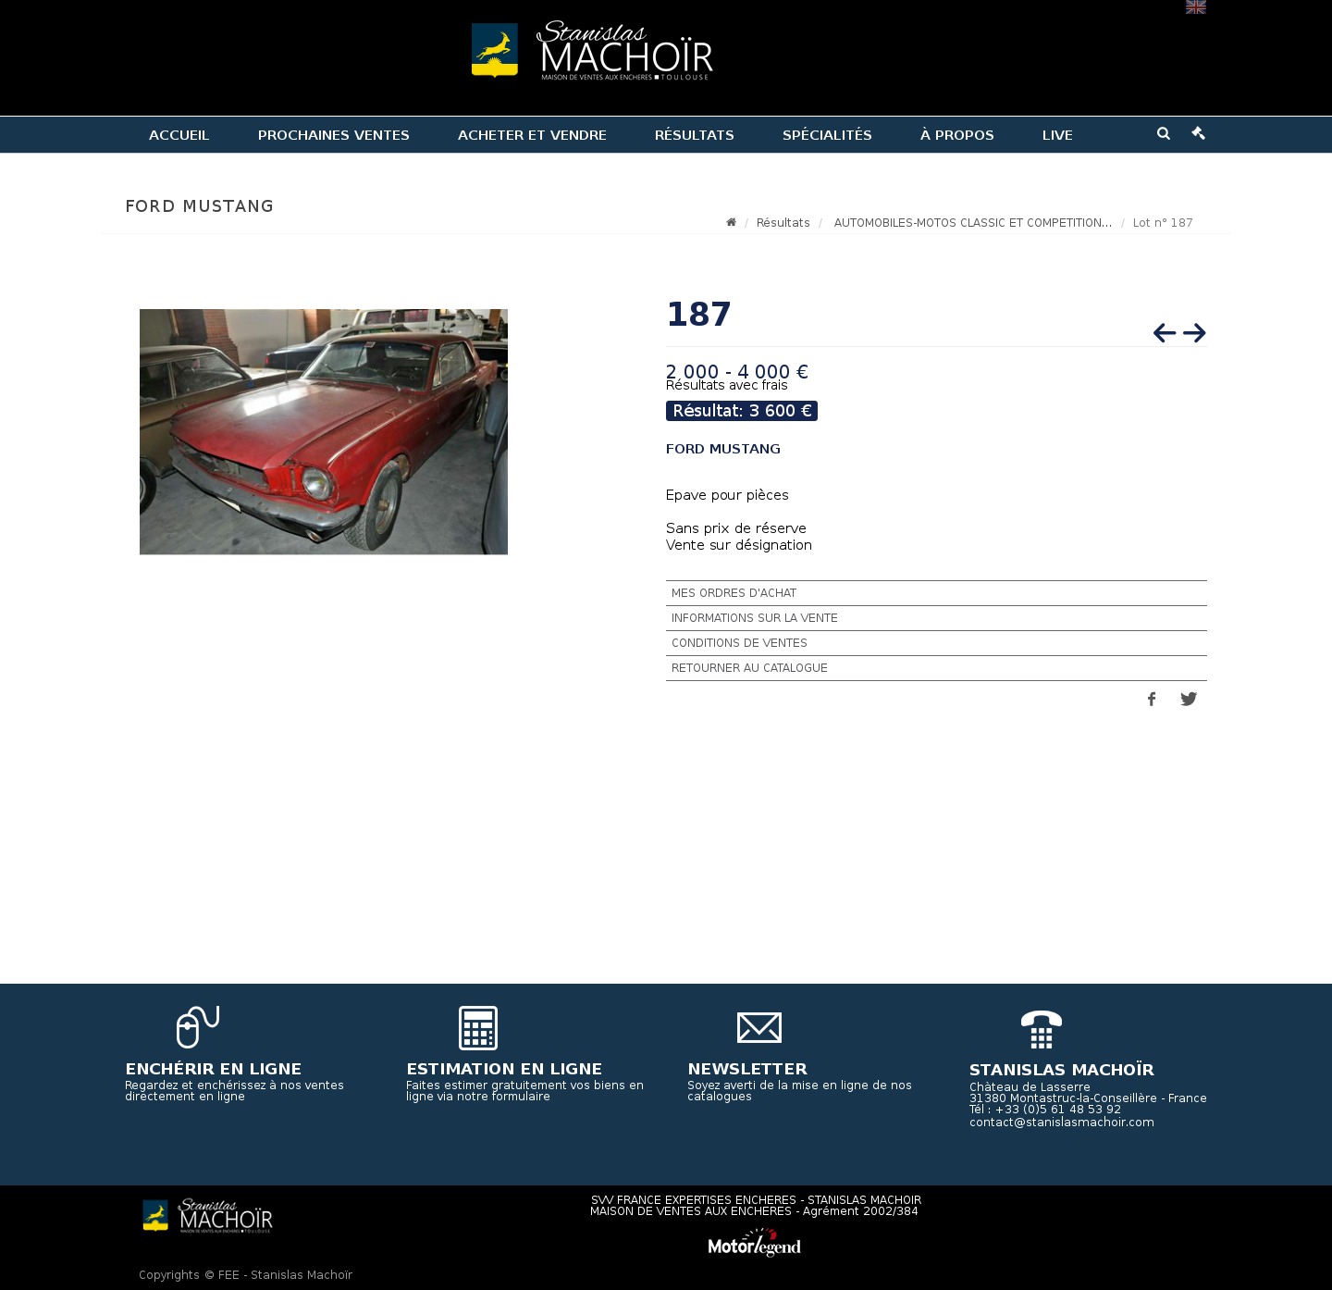The width and height of the screenshot is (1332, 1290).
Task: Open the Spécialités menu
Action: (827, 135)
